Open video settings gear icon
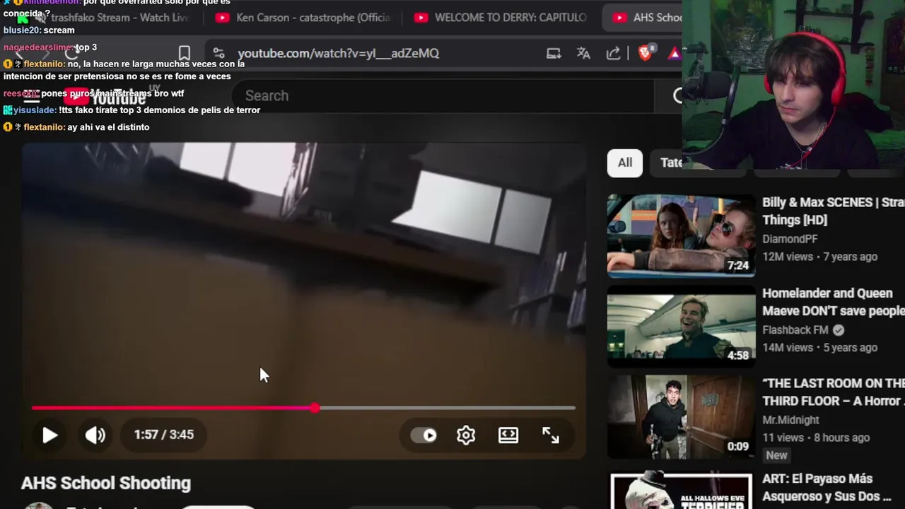The height and width of the screenshot is (509, 905). click(x=466, y=435)
